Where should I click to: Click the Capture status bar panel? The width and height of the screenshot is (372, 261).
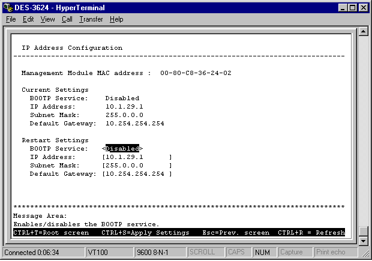pyautogui.click(x=295, y=252)
